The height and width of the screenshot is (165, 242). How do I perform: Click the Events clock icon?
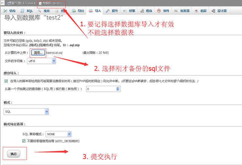click(159, 11)
